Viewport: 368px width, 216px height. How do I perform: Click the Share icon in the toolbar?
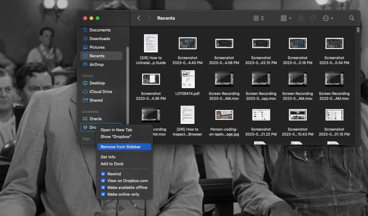pos(301,18)
